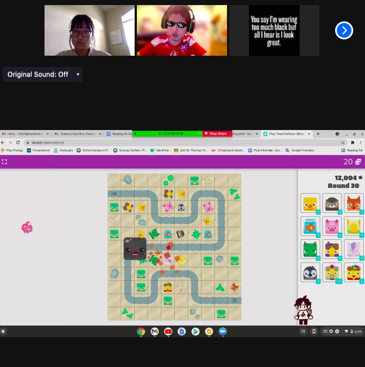Open Google Keep from the shelf
The width and height of the screenshot is (365, 367).
[209, 332]
